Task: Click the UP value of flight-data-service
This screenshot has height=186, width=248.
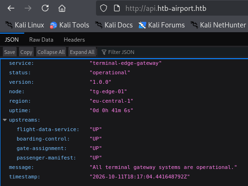Action: 95,129
